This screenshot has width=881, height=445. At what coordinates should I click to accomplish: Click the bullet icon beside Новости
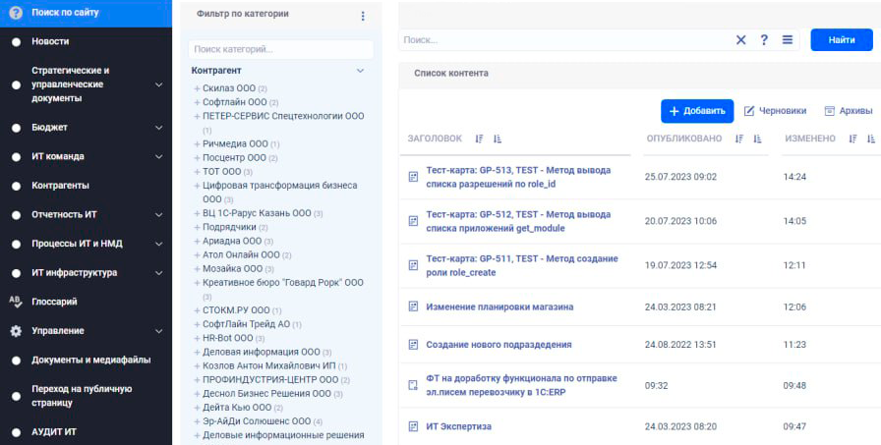[x=16, y=42]
